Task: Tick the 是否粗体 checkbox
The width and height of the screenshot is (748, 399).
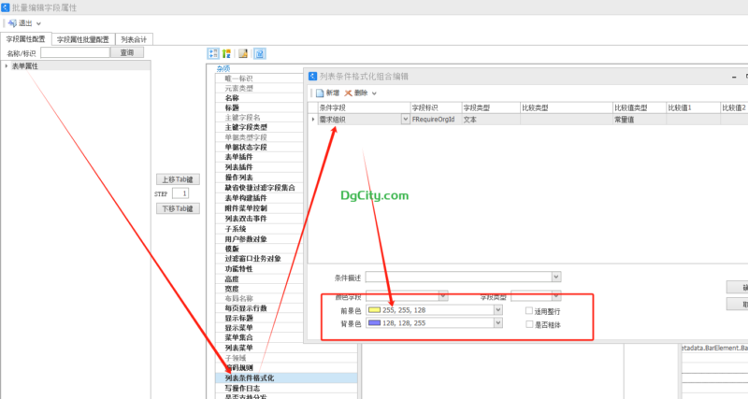Action: click(x=529, y=324)
